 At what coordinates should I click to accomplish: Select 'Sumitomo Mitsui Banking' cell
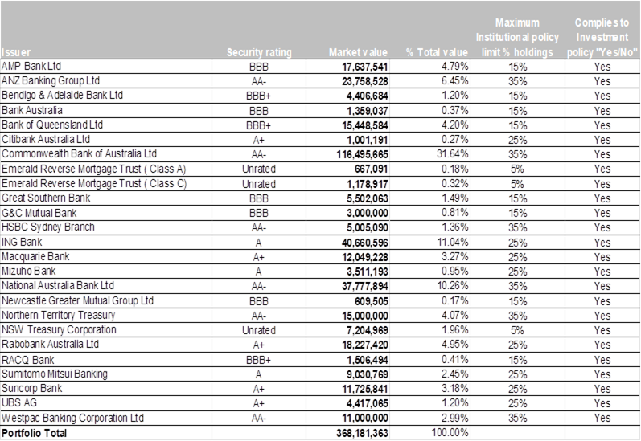pos(55,374)
